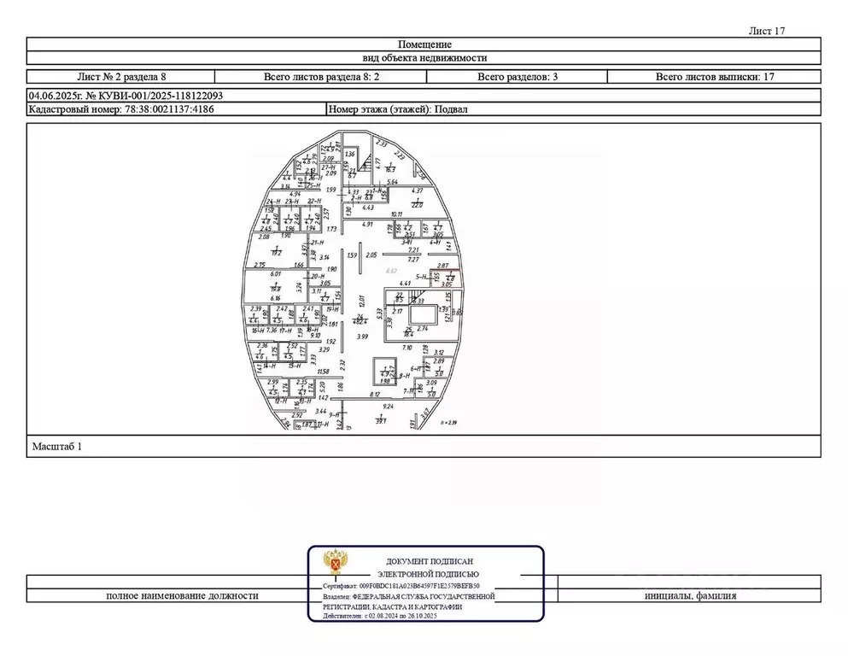Click the Rosreestr coat of arms emblem

tap(334, 564)
